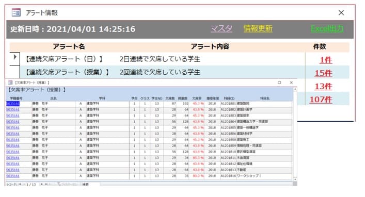The height and width of the screenshot is (197, 365).
Task: Click the 【連続欠席アラート（授業）】 alert name
Action: click(67, 72)
